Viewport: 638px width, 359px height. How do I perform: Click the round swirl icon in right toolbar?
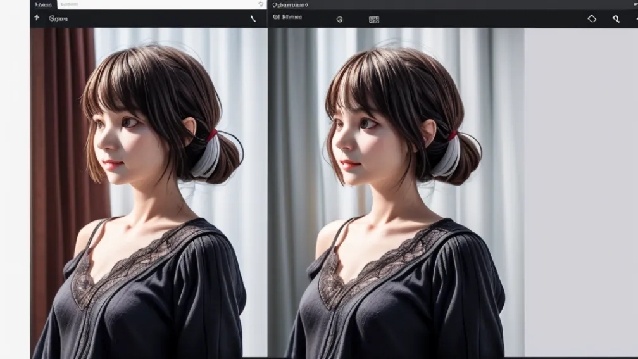tap(339, 19)
